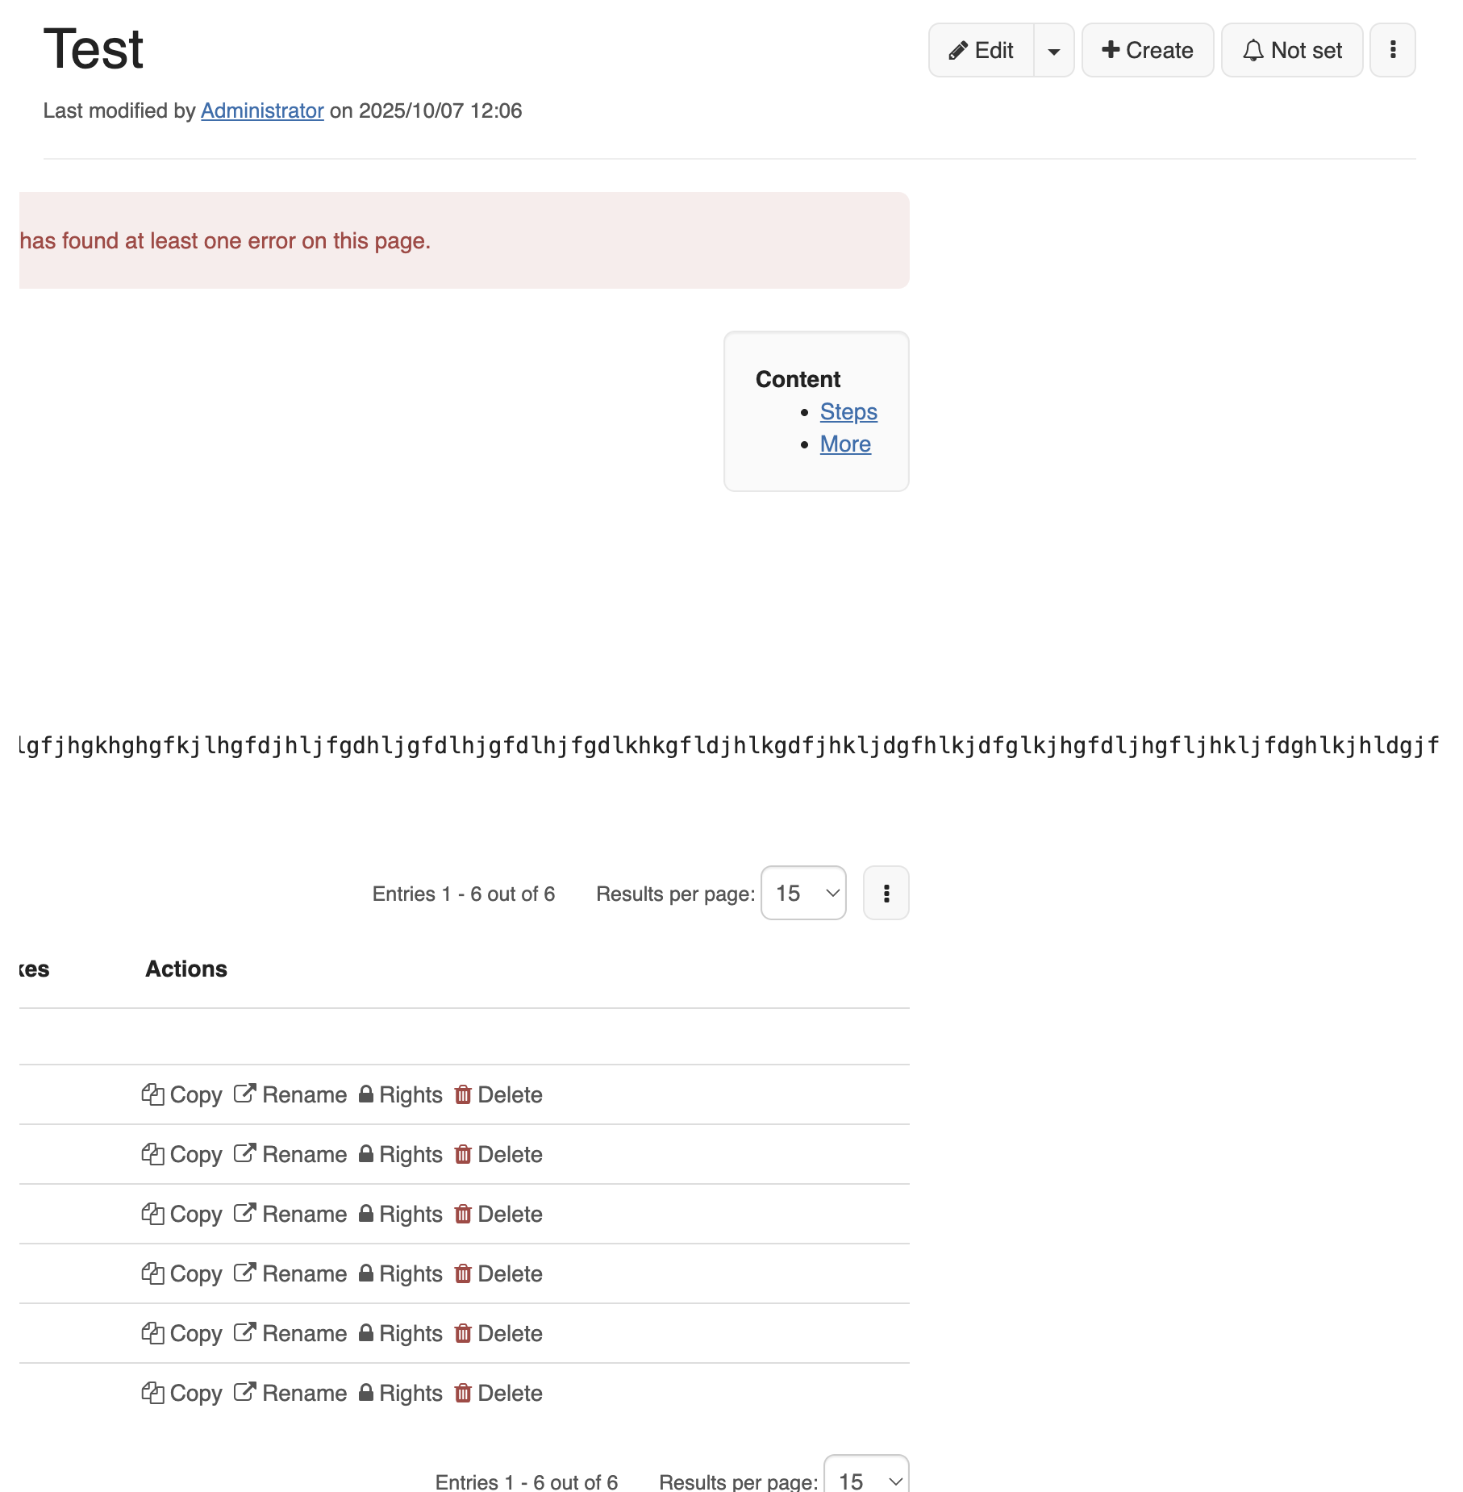Click the Edit pencil button
This screenshot has height=1492, width=1463.
(981, 50)
